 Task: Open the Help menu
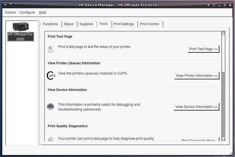click(42, 12)
